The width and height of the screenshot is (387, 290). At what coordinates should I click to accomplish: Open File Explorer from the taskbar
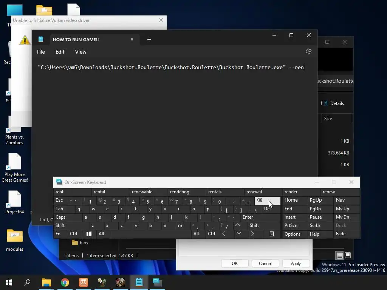click(x=46, y=282)
